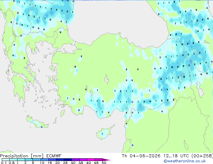Click the legend swatch between 1 and 2

point(21,160)
